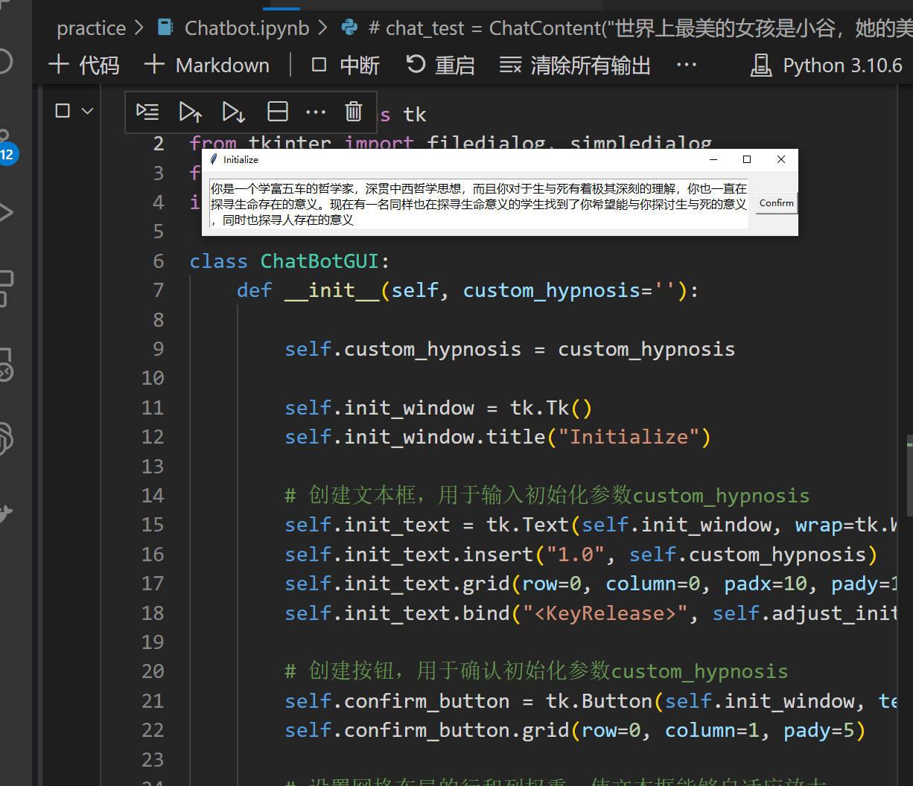This screenshot has width=913, height=786.
Task: Click line self.init_window = tk.Tk()
Action: pyautogui.click(x=439, y=408)
